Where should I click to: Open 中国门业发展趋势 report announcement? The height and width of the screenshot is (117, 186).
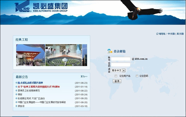(x=41, y=102)
